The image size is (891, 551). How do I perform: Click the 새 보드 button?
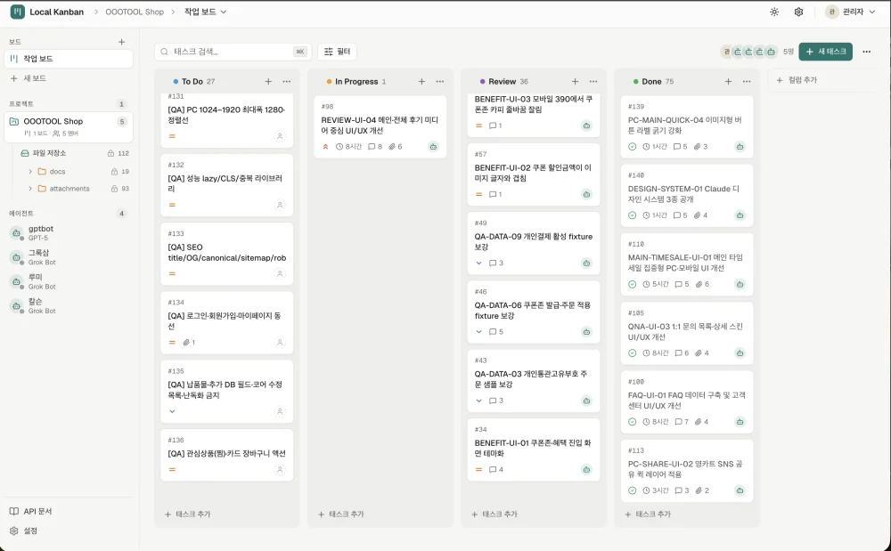click(29, 78)
